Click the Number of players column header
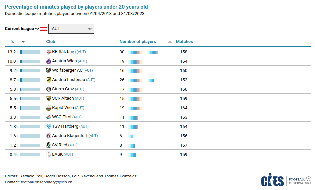Screen dimensions: 315x190 click(x=138, y=42)
